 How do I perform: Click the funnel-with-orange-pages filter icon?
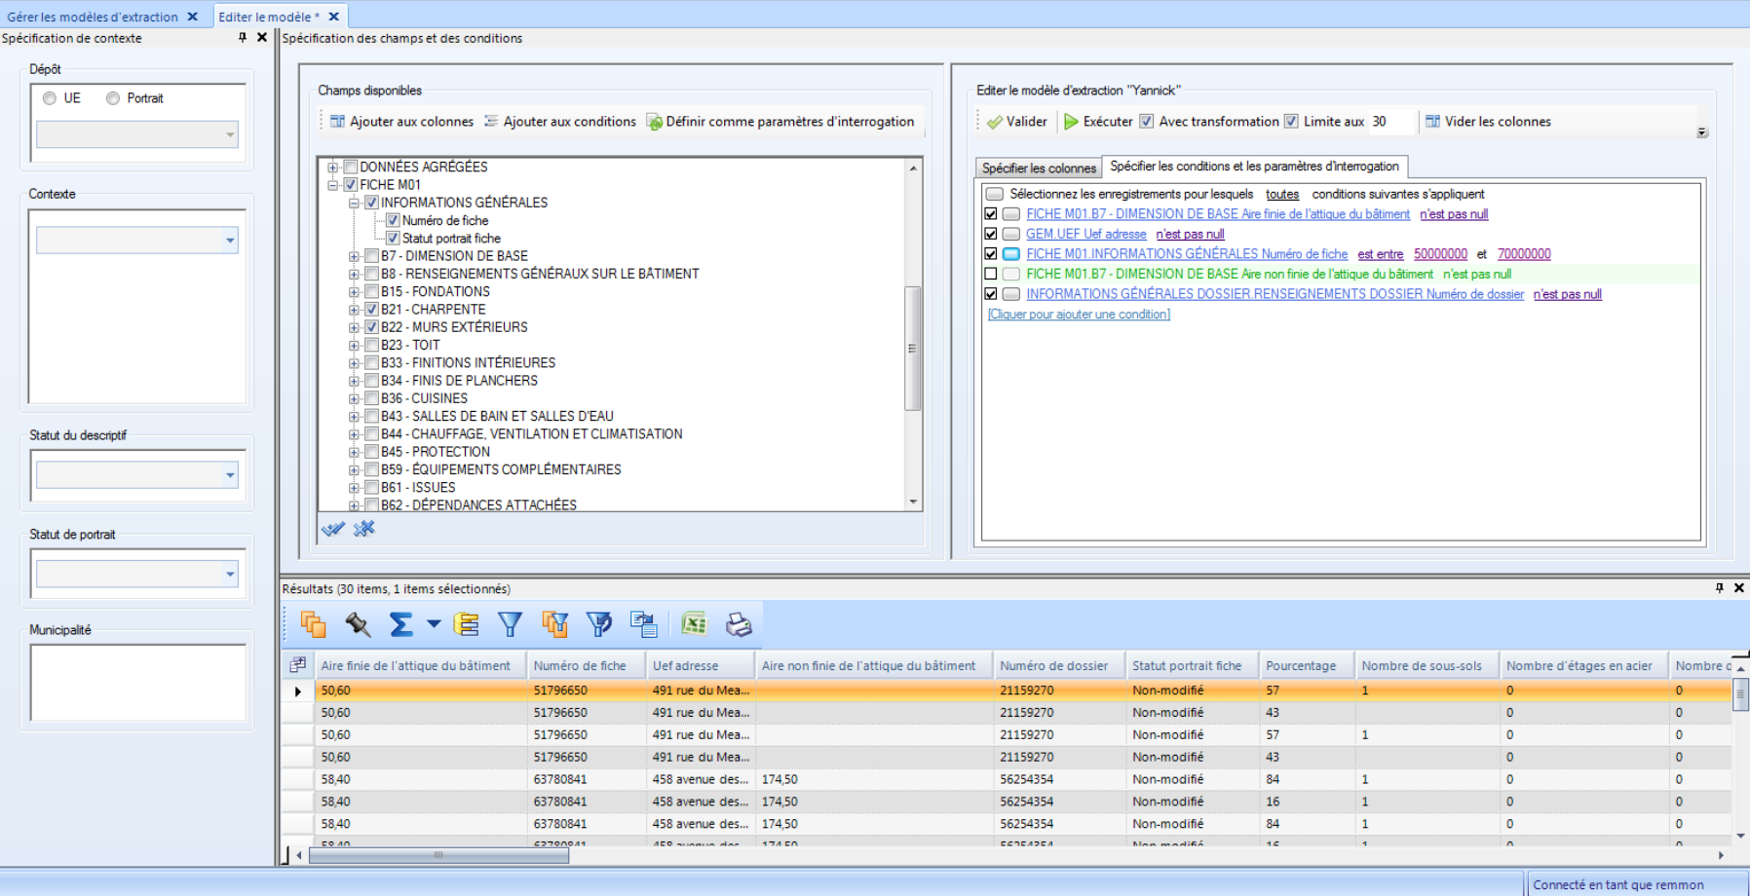(554, 624)
